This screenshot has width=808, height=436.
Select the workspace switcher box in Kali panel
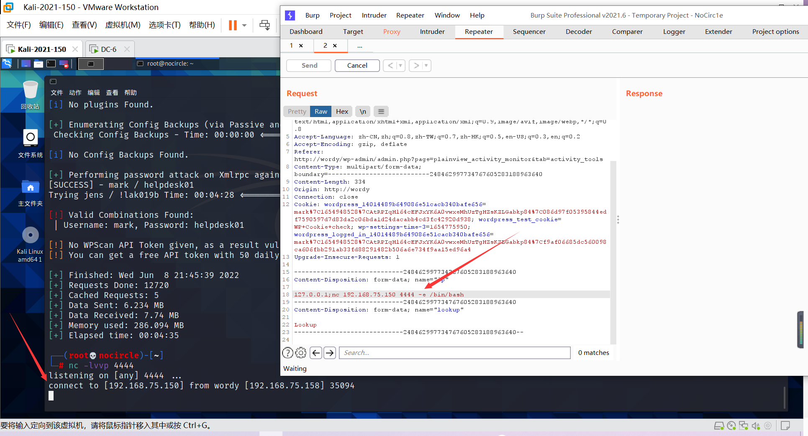(x=91, y=64)
